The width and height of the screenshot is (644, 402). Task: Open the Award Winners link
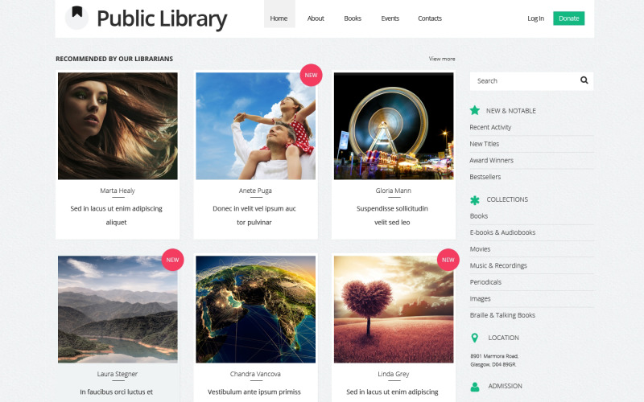coord(491,160)
